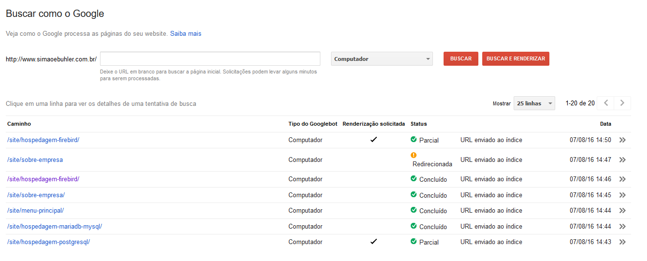Open the Saiba mais link
Image resolution: width=647 pixels, height=261 pixels.
click(186, 34)
